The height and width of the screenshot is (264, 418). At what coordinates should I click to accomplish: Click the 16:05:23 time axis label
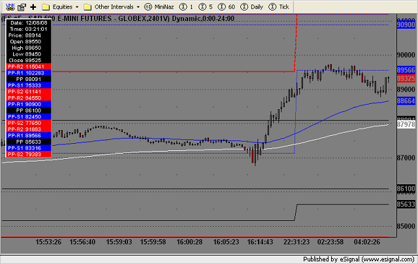click(226, 242)
